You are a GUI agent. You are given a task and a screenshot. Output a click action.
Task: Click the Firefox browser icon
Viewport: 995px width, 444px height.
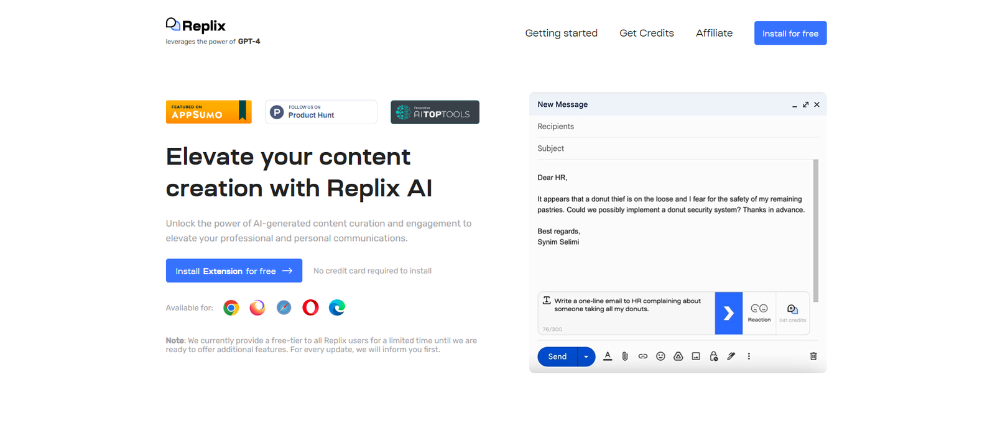tap(257, 307)
